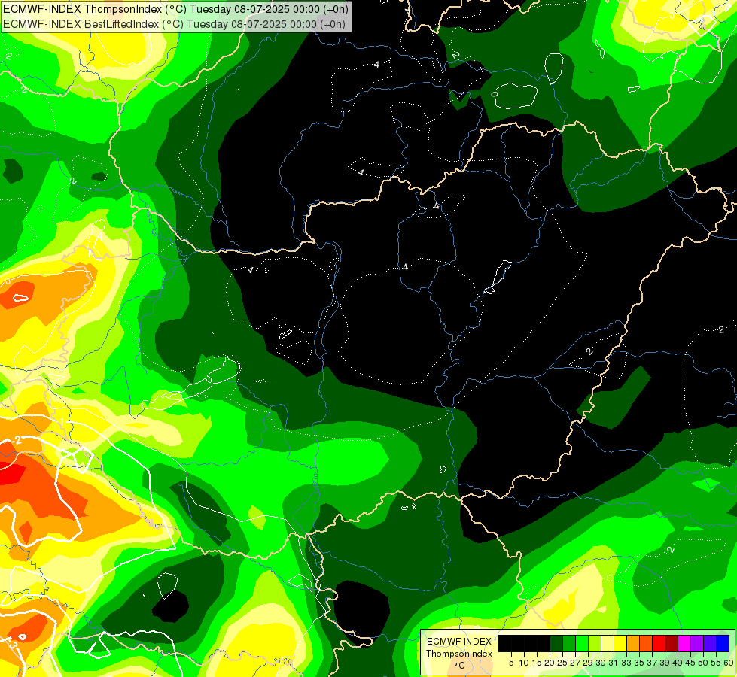Click the dark green 20–25 legend swatch
The image size is (737, 677).
tap(556, 643)
